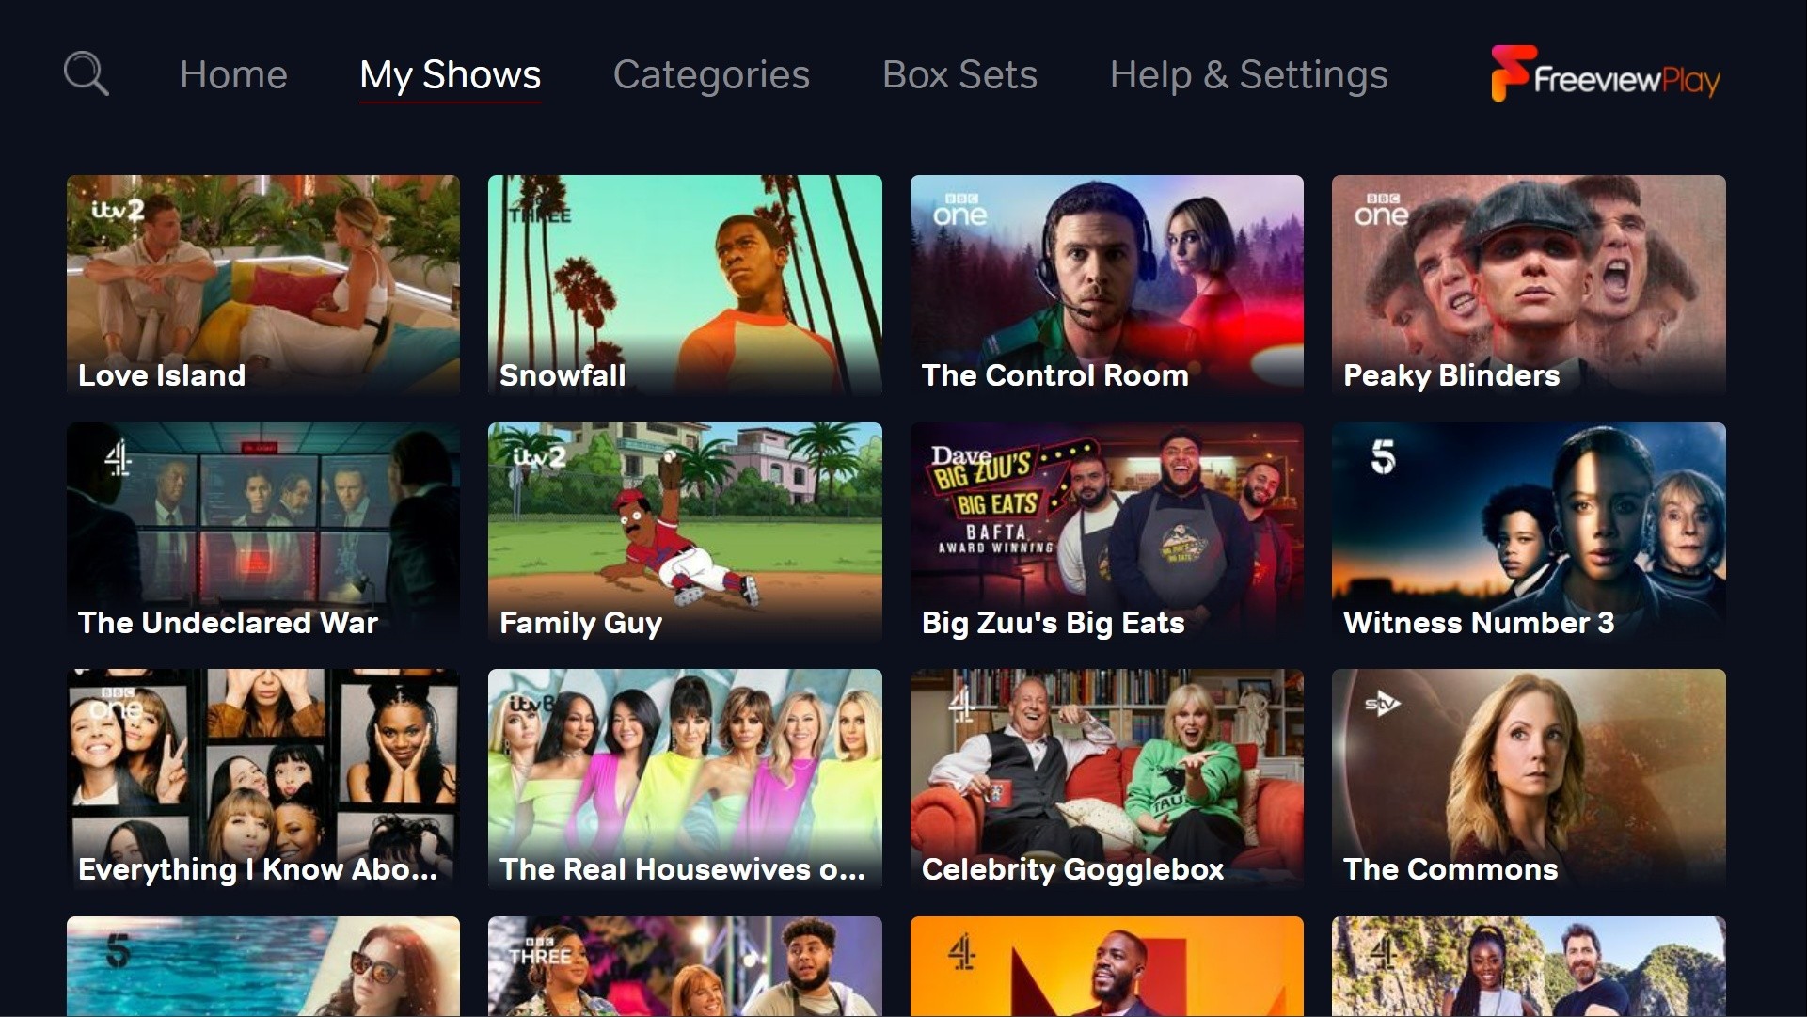The height and width of the screenshot is (1017, 1807).
Task: Open The Undeclared War tile
Action: [x=263, y=532]
